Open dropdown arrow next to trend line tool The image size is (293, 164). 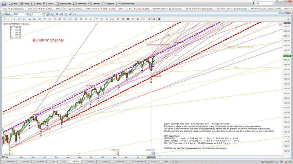tap(7, 20)
